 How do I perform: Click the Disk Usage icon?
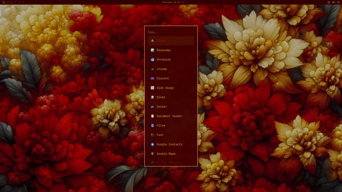point(152,87)
